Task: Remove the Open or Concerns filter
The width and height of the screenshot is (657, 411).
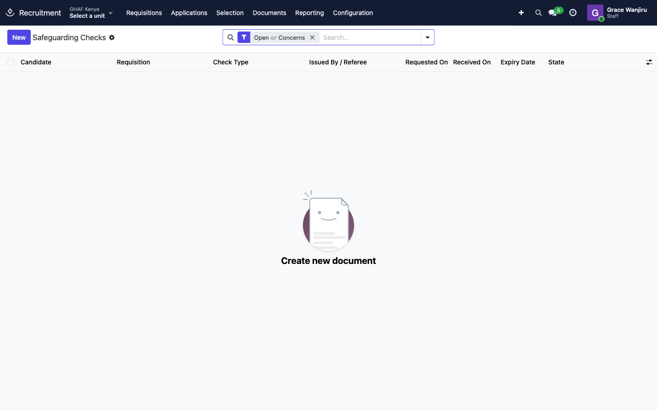Action: point(313,37)
